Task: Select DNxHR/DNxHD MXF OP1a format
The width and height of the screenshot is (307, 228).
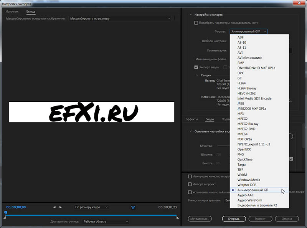Action: (259, 68)
